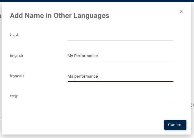This screenshot has width=194, height=138.
Task: Click the word 'performance' in French field
Action: coord(86,76)
